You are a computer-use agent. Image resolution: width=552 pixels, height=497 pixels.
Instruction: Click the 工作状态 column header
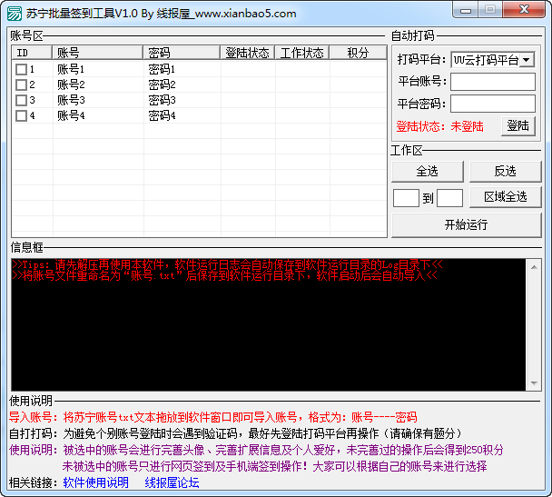pyautogui.click(x=302, y=53)
